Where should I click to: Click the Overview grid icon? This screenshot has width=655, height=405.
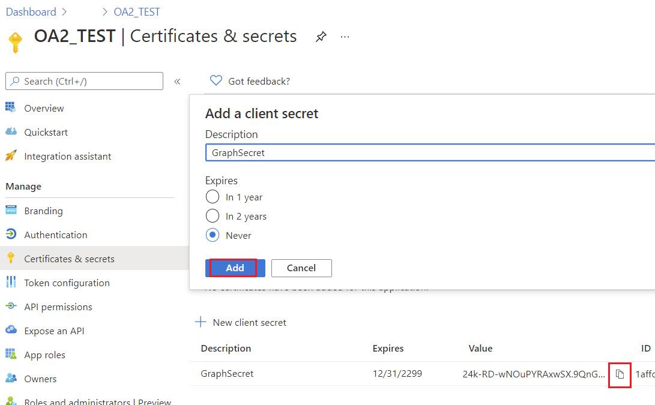[x=11, y=108]
